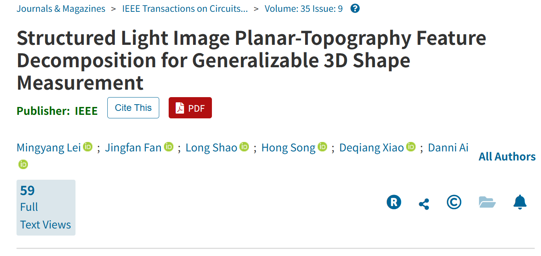Click the copyright icon
Screen dimensions: 541x256
coord(454,202)
